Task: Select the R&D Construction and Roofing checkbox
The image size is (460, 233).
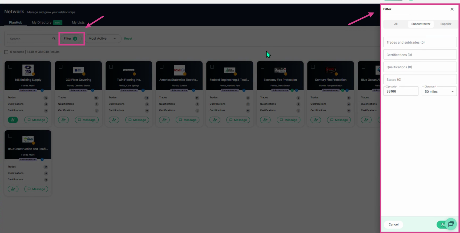Action: point(10,136)
